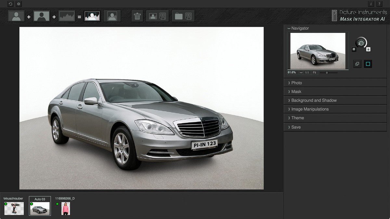Open the zoom percentage dropdown arrow
Screen dimensions: 390x219
coord(301,73)
